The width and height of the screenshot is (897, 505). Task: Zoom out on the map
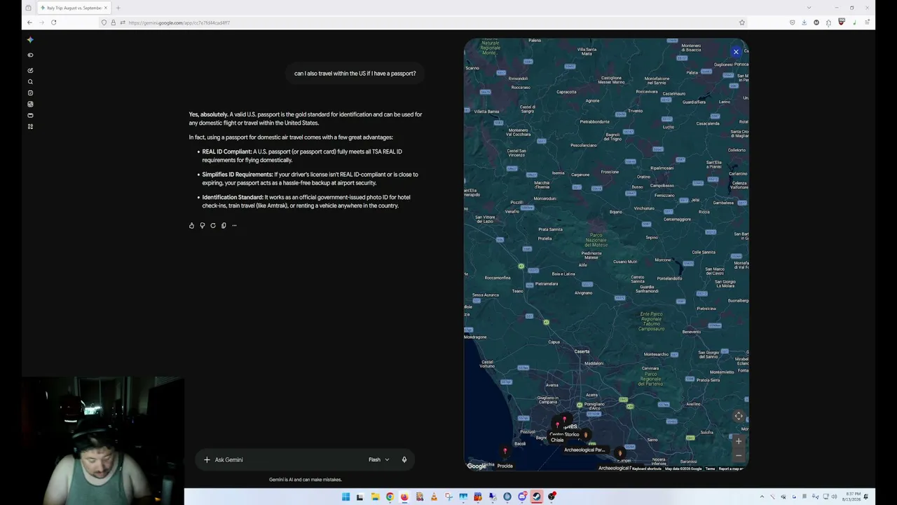point(739,455)
